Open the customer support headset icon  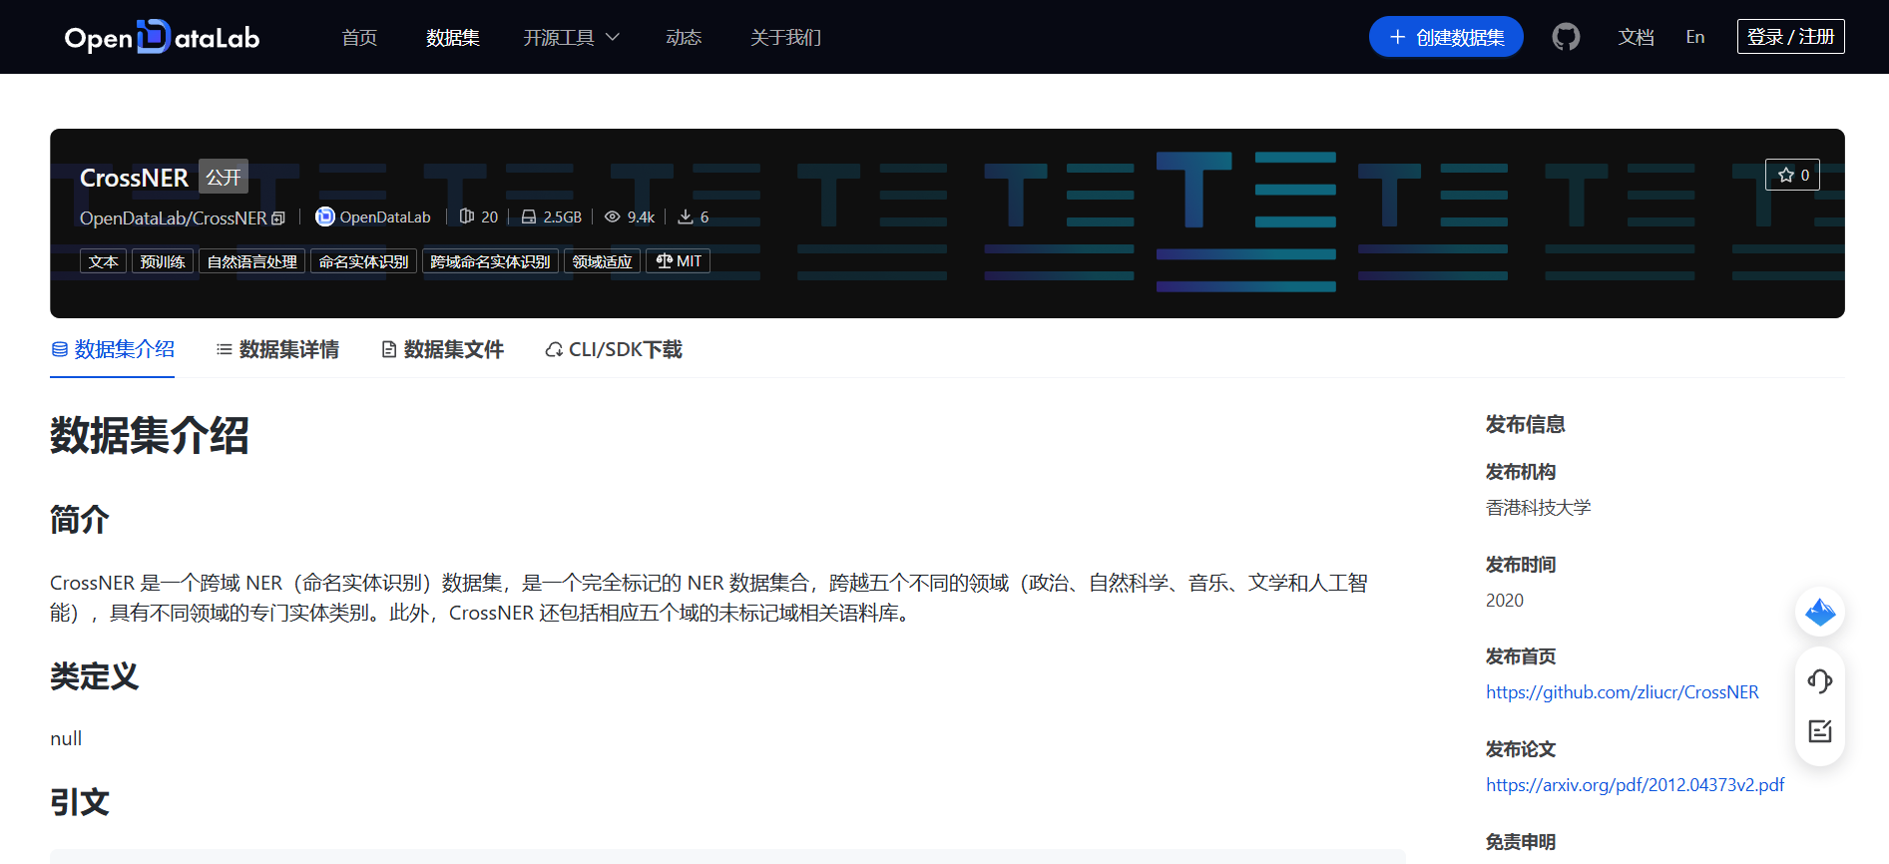pyautogui.click(x=1820, y=681)
